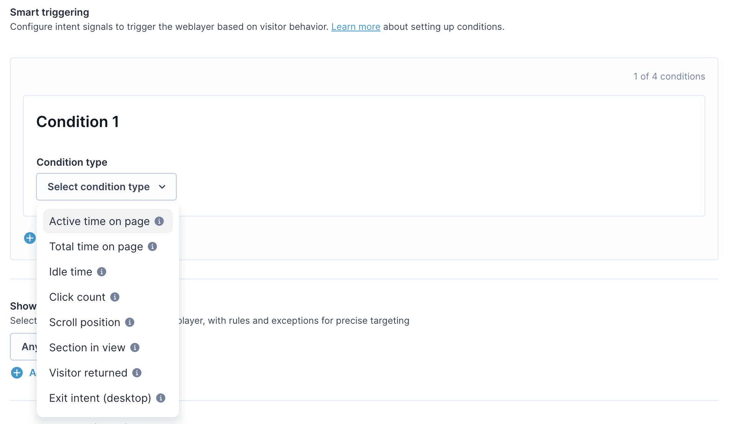Click info icon beside Visitor returned
The image size is (746, 424).
coord(137,373)
